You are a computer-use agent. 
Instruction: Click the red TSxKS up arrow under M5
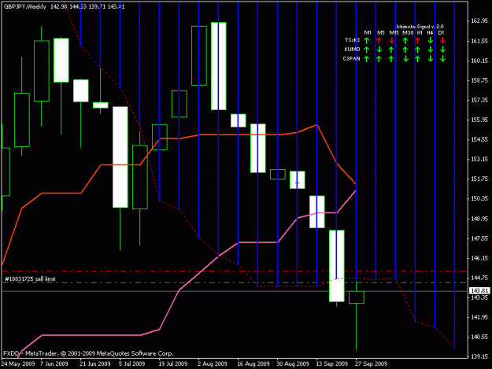[x=379, y=40]
